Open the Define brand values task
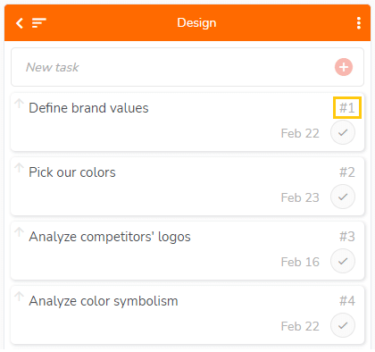 [88, 108]
